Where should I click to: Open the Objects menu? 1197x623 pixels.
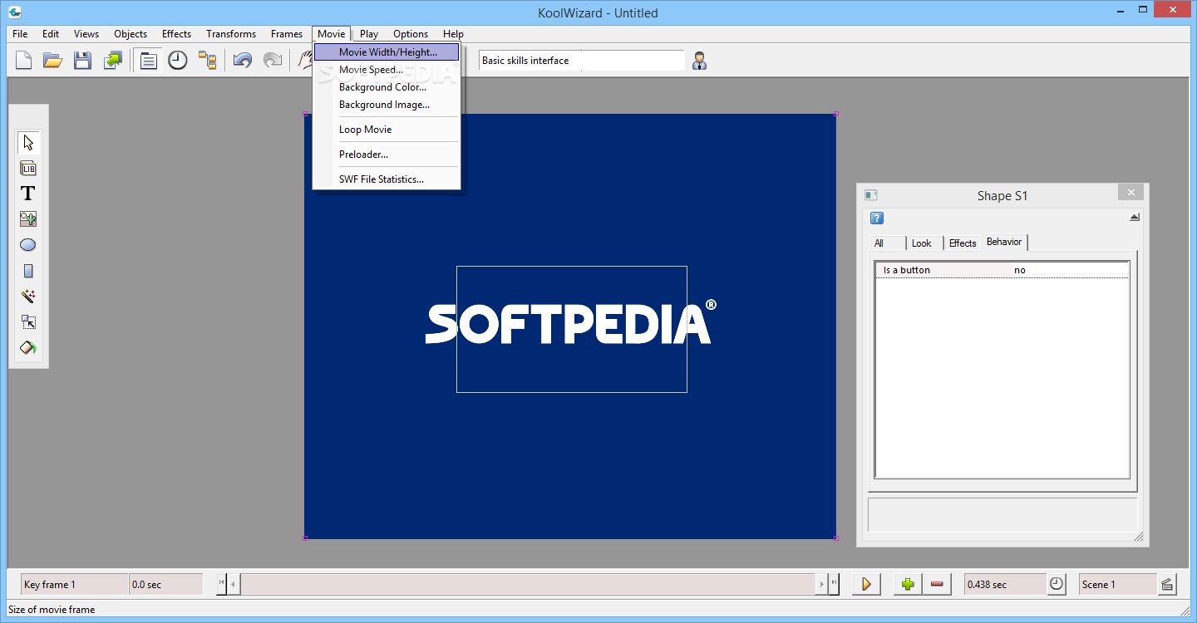tap(131, 34)
